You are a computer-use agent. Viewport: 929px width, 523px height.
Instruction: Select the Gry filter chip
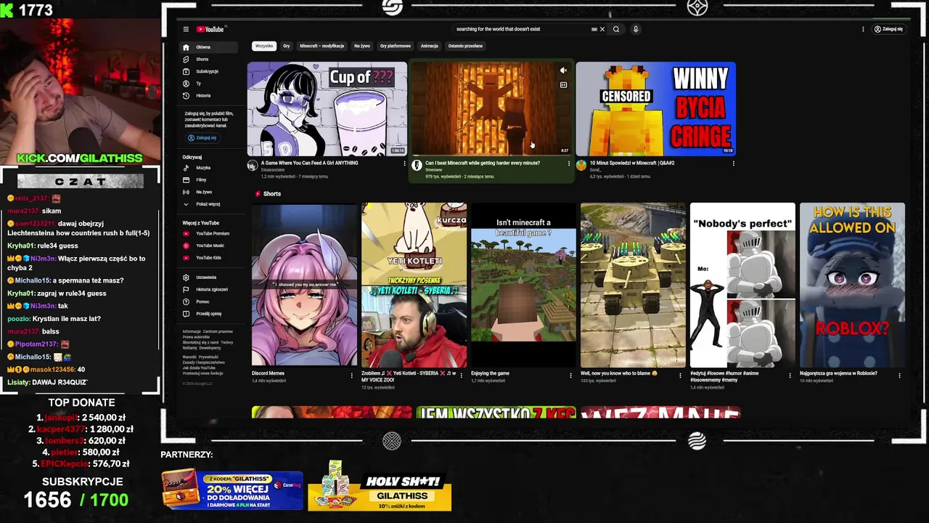pos(286,46)
